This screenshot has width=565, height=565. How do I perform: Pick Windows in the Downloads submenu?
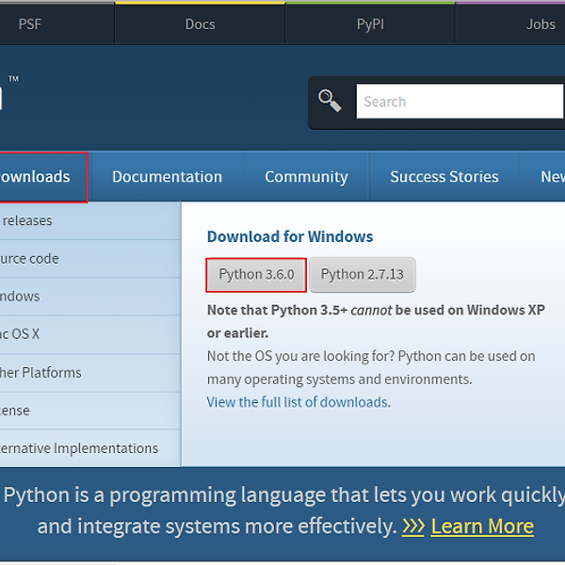[21, 297]
